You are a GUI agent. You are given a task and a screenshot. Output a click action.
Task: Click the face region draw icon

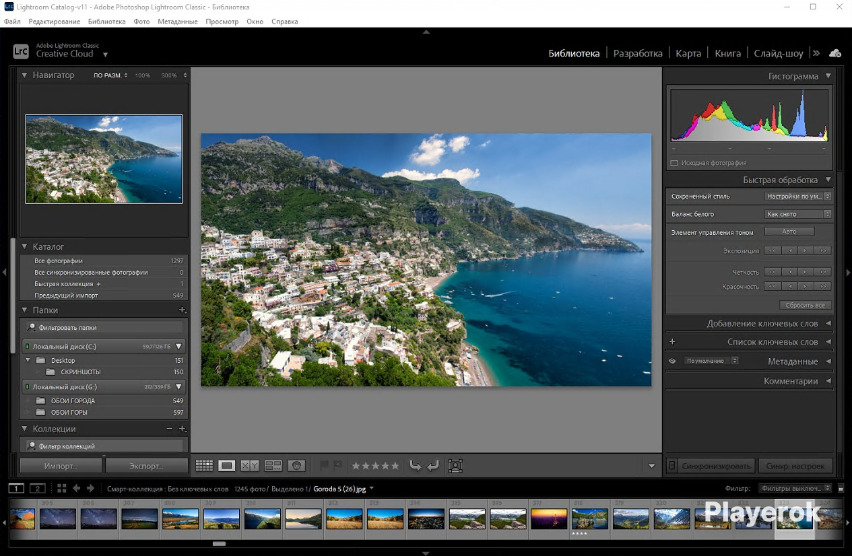click(x=455, y=465)
